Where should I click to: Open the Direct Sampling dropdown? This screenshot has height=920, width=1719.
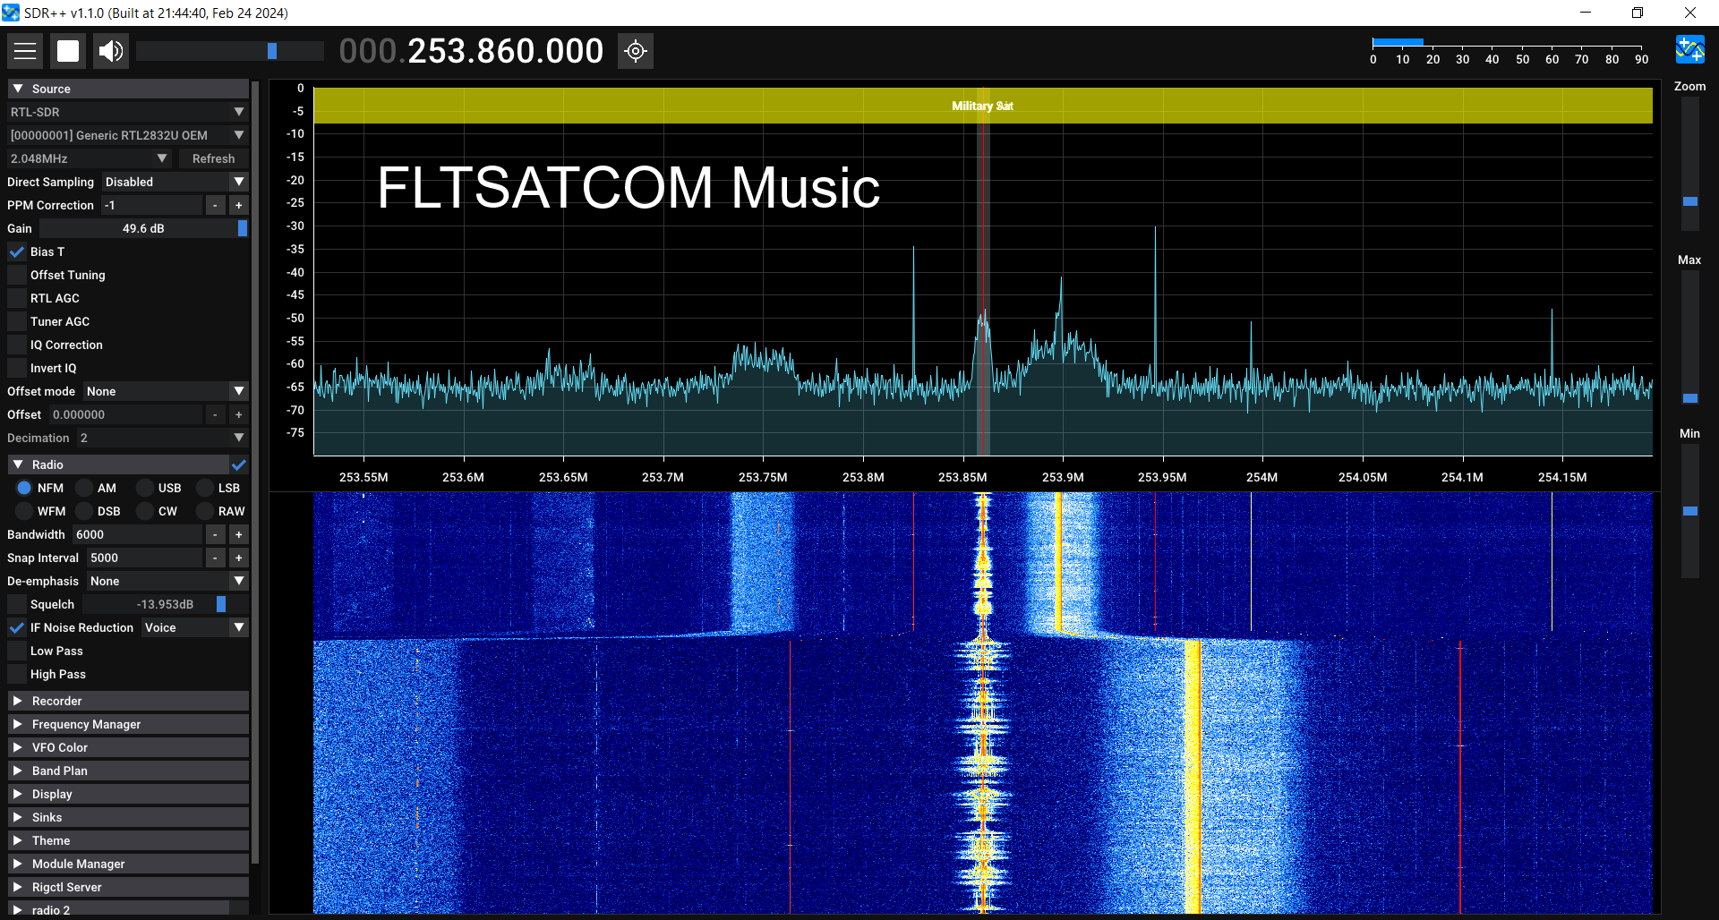pyautogui.click(x=175, y=182)
